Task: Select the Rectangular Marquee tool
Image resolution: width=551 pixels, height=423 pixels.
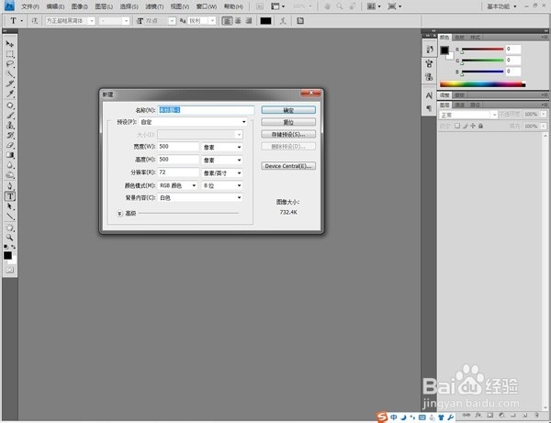Action: (x=9, y=54)
